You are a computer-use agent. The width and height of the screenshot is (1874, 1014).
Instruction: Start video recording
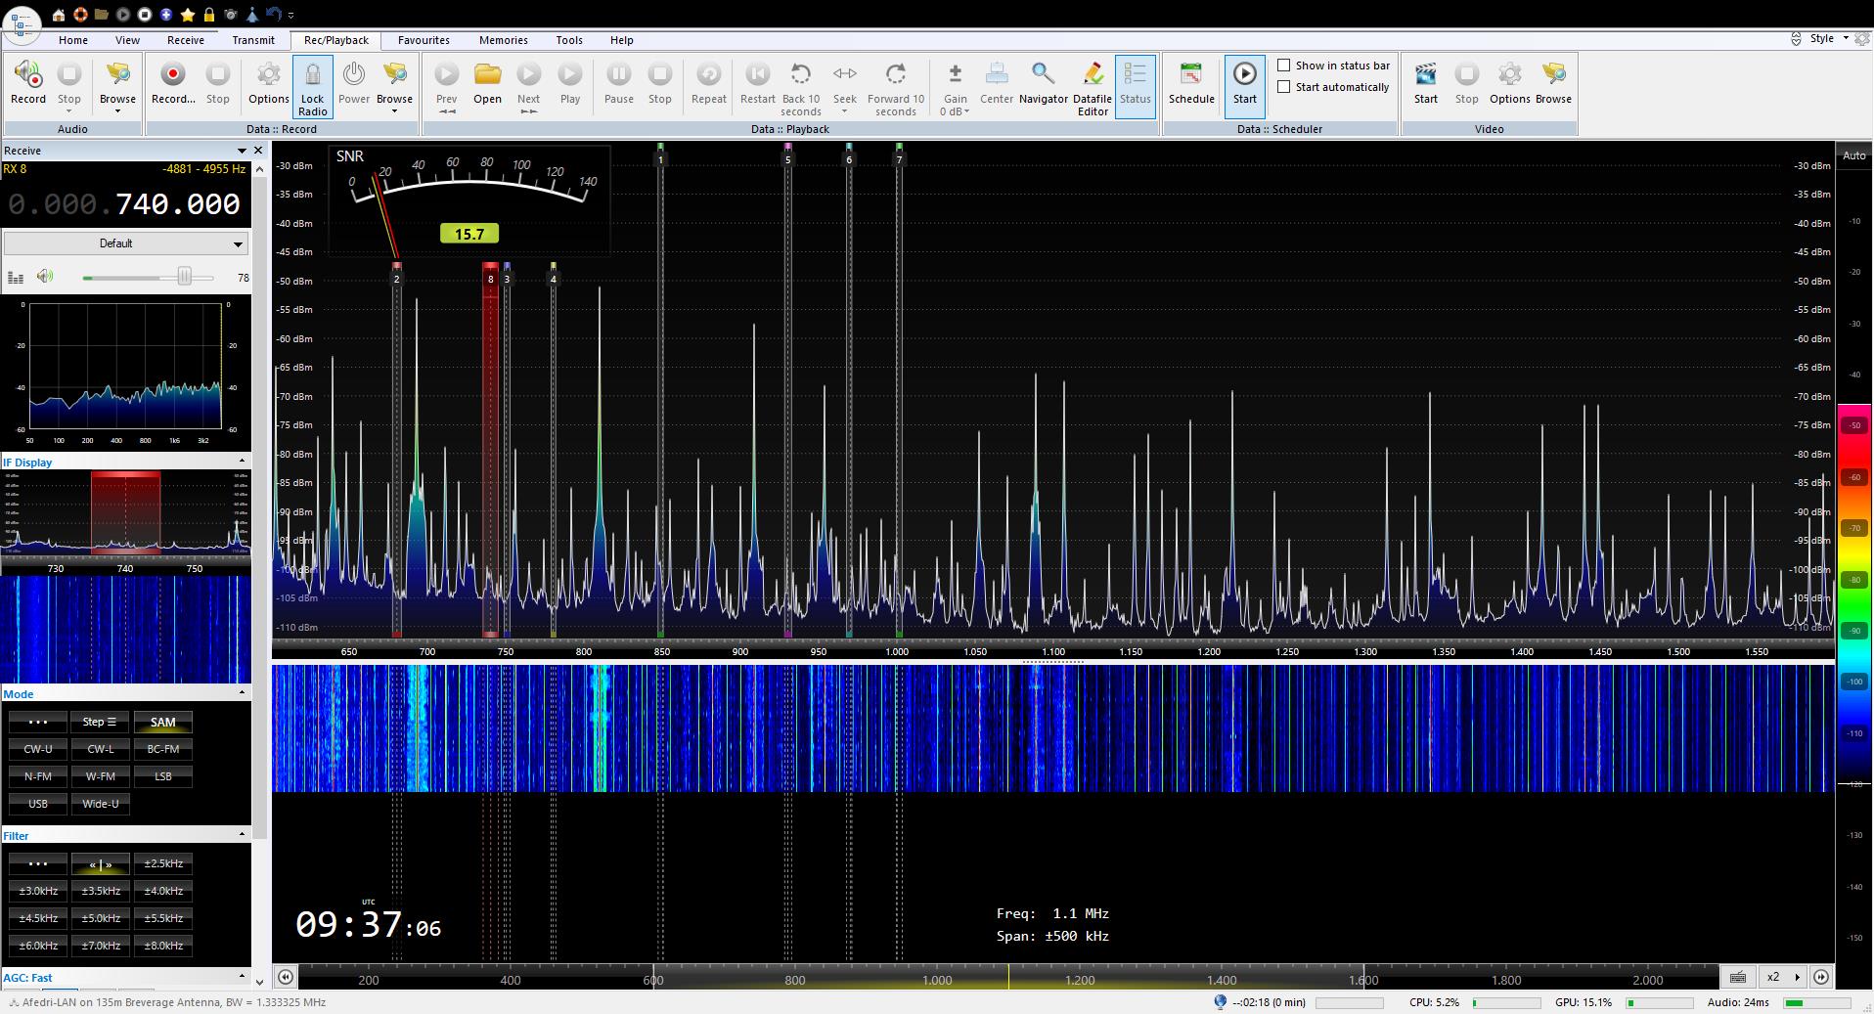(x=1425, y=83)
